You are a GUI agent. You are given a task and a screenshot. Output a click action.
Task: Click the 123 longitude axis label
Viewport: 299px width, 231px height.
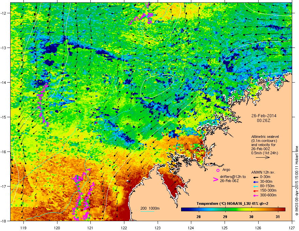click(x=158, y=228)
